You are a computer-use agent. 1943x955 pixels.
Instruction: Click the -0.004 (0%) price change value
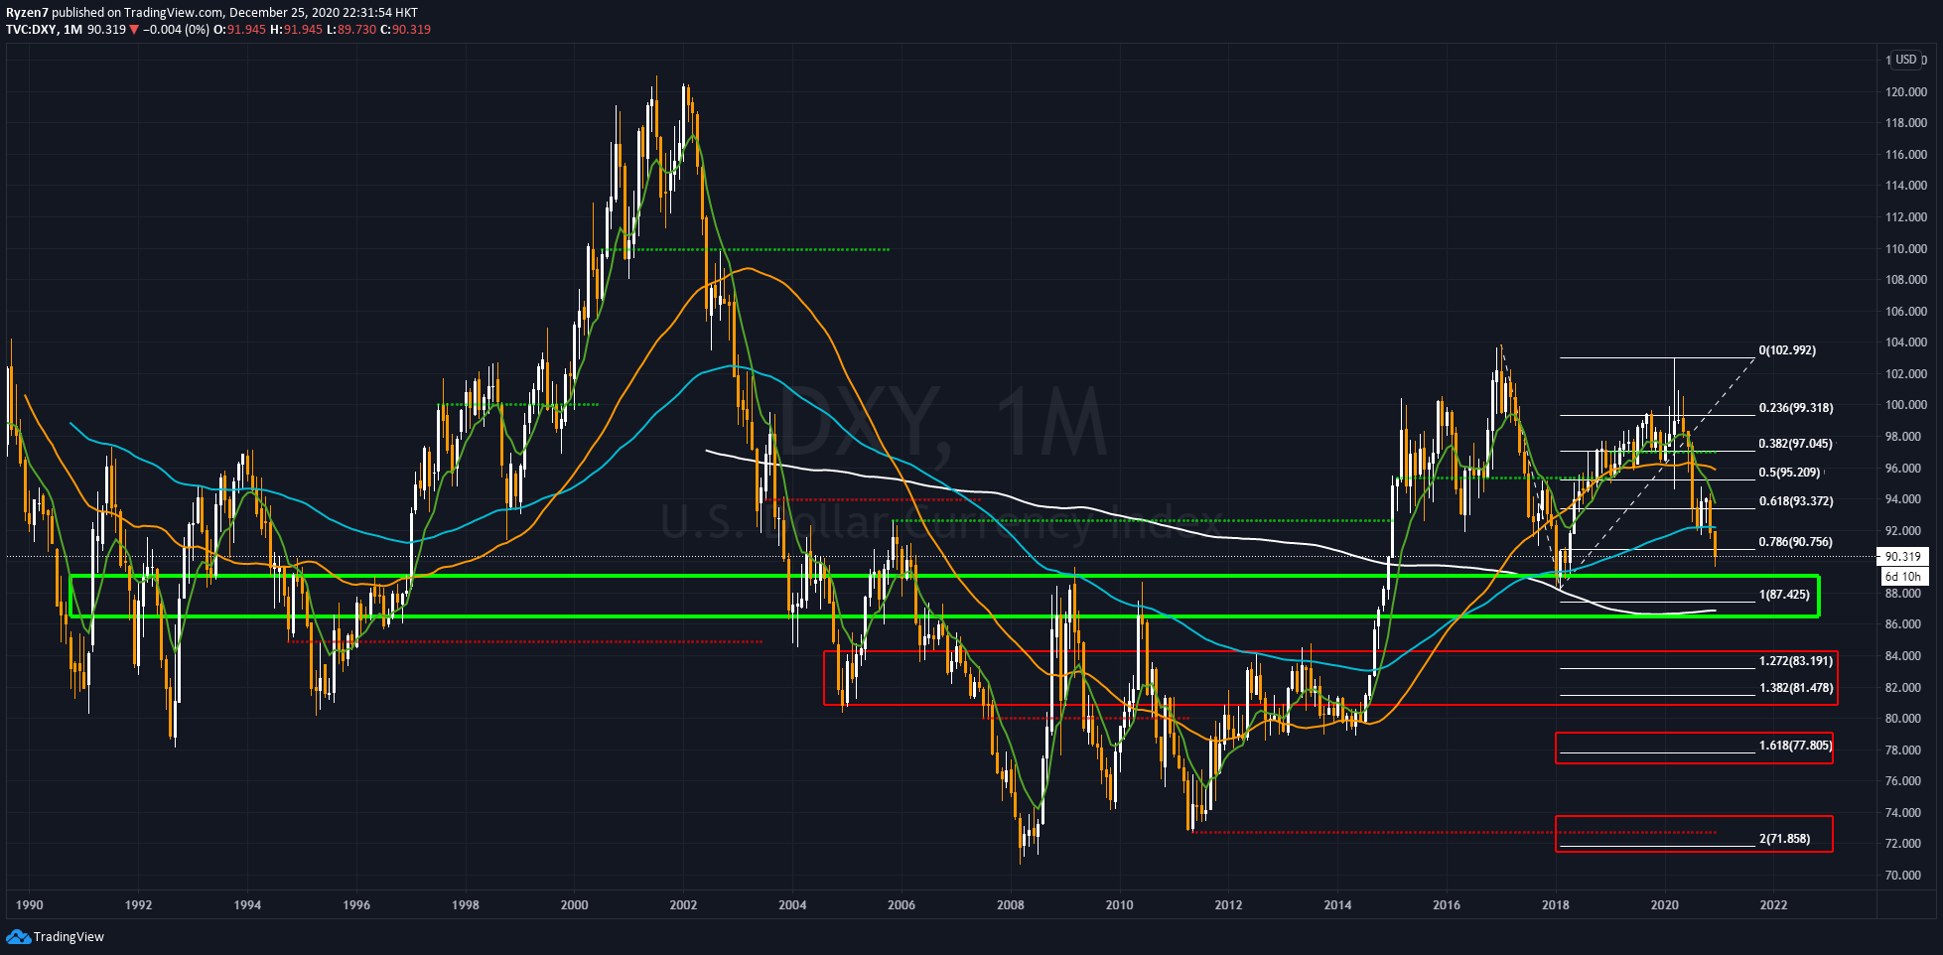tap(177, 30)
